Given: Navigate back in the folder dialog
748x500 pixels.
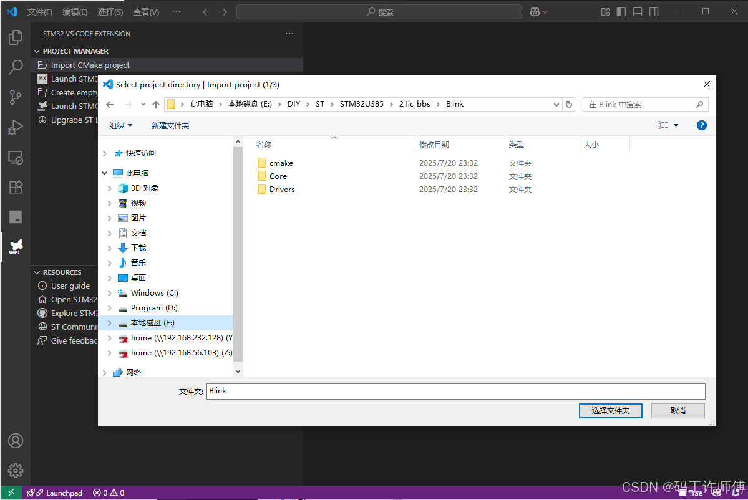Looking at the screenshot, I should [x=110, y=104].
